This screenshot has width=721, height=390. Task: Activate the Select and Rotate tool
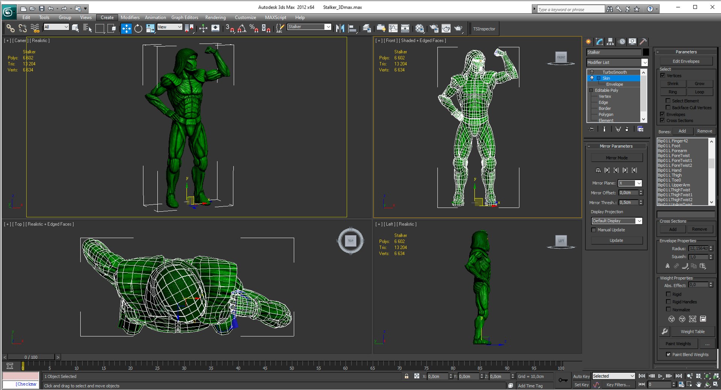[138, 28]
